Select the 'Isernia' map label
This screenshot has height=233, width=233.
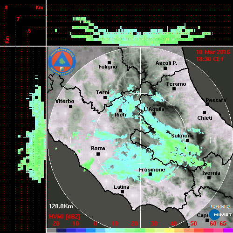pos(211,173)
